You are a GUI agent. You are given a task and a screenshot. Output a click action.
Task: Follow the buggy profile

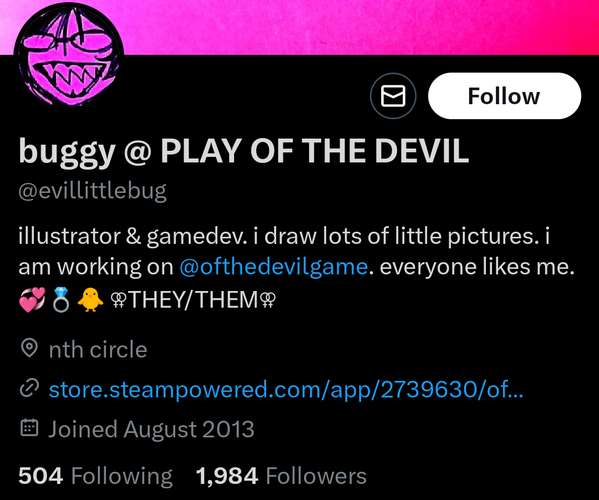[x=504, y=96]
